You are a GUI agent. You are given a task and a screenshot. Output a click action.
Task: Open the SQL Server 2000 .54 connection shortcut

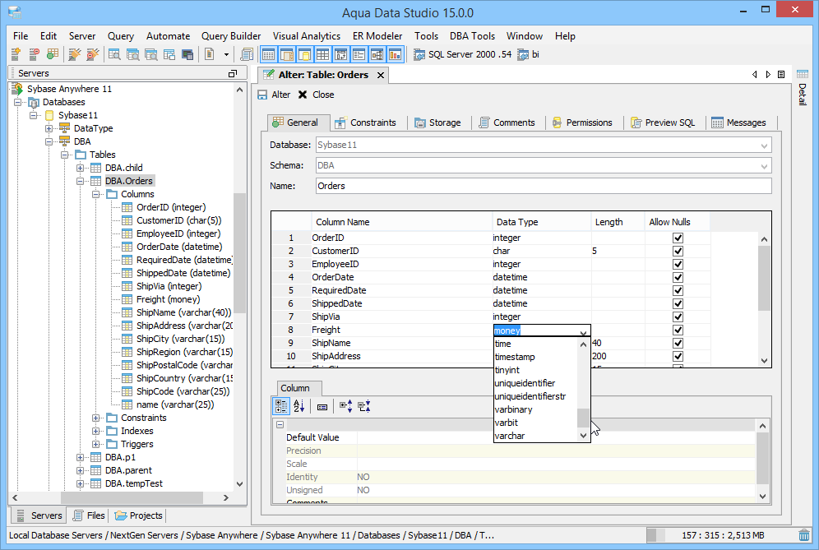[461, 54]
